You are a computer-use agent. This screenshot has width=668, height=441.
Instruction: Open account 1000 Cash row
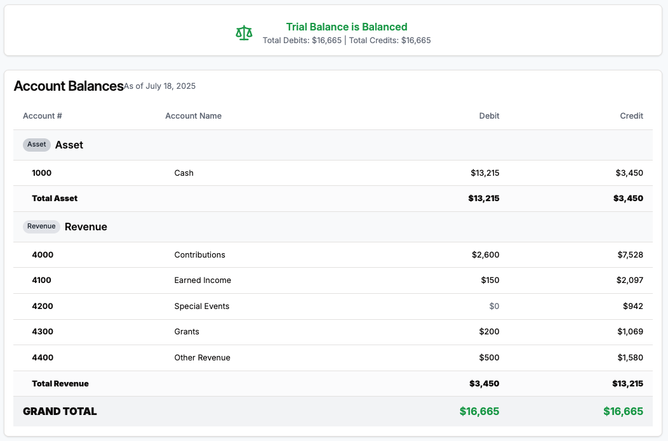(184, 173)
